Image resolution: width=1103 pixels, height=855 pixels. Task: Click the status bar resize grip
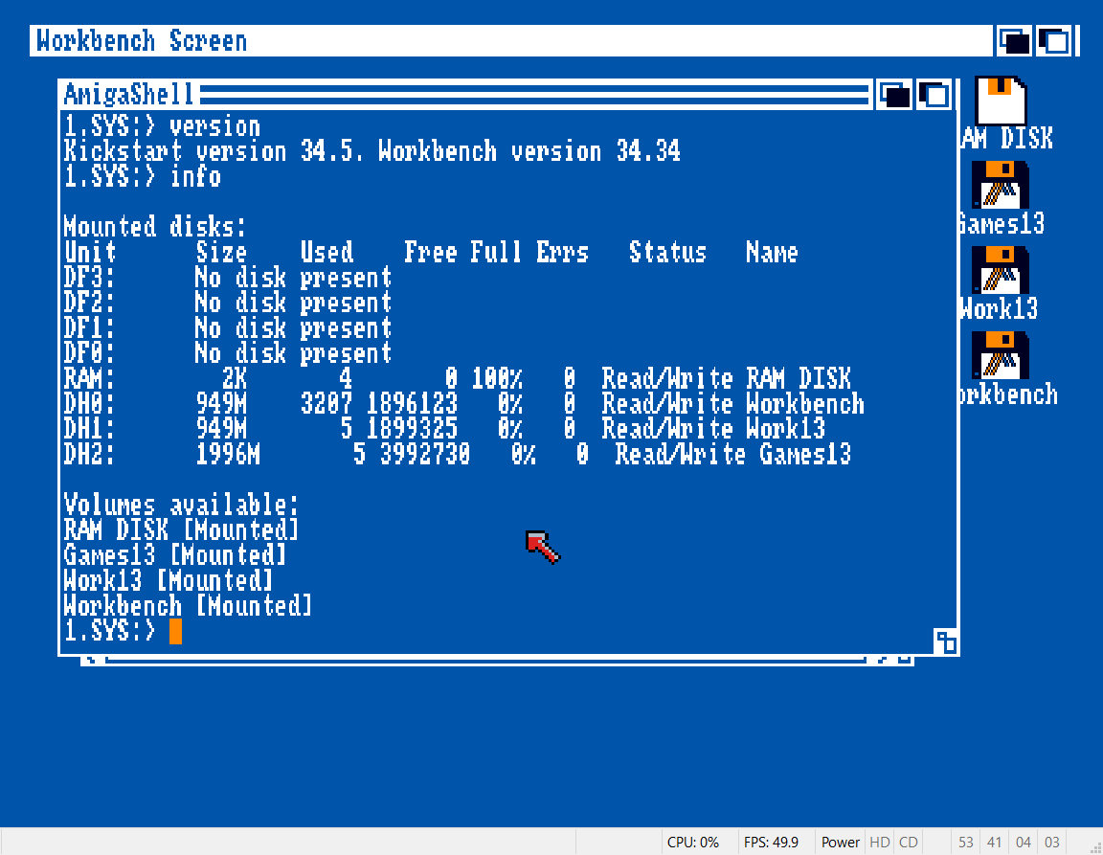[x=1095, y=848]
